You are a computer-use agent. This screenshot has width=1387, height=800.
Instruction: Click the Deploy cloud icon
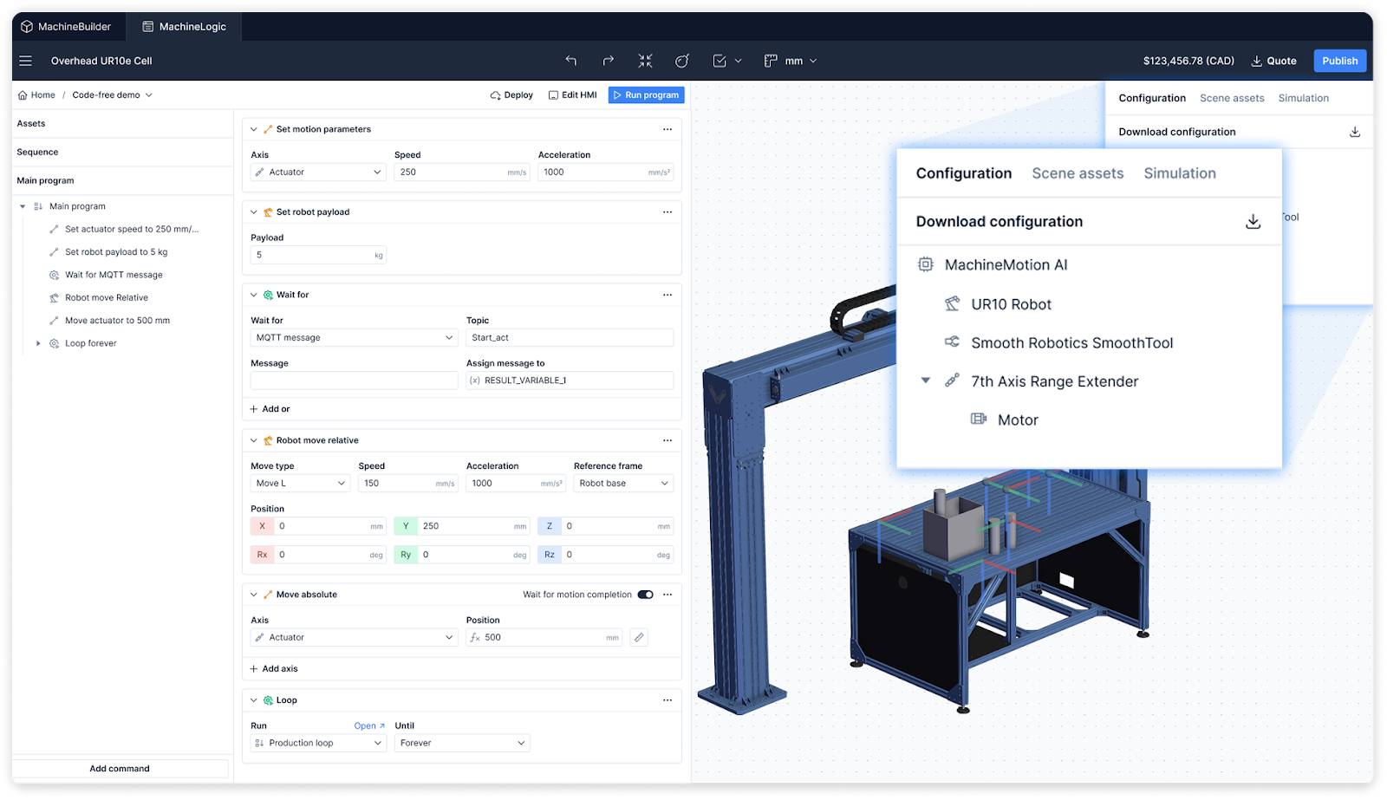pyautogui.click(x=493, y=94)
